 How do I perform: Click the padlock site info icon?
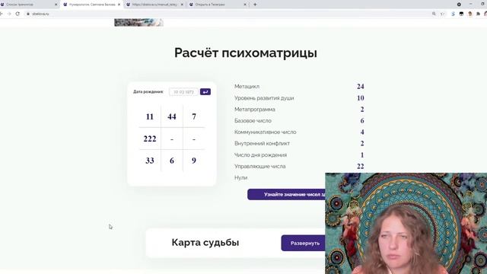pyautogui.click(x=28, y=14)
